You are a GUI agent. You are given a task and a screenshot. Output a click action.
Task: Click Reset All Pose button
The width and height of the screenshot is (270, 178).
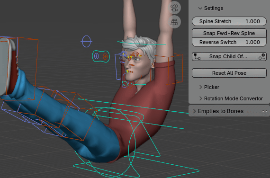(x=229, y=73)
